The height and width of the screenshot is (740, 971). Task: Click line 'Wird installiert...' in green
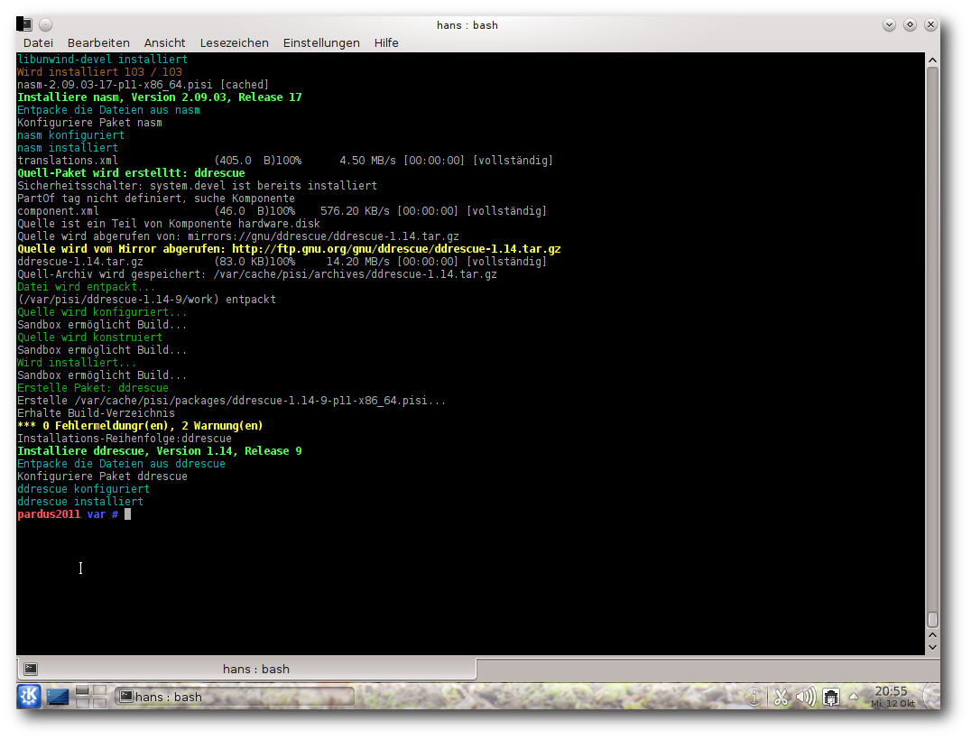[x=77, y=362]
